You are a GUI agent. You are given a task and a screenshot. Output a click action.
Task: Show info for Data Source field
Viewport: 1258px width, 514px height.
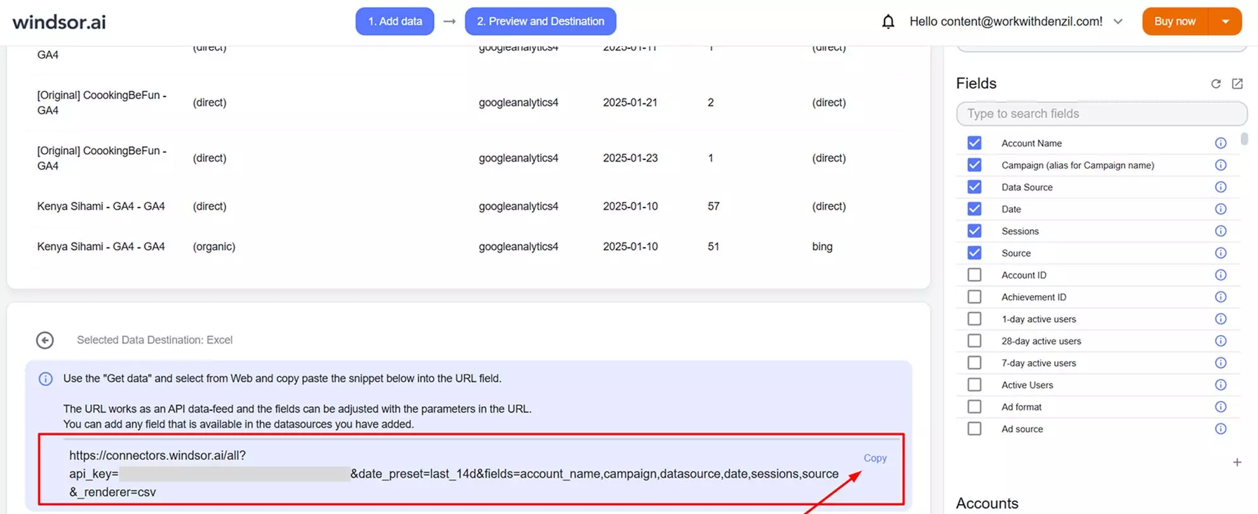pyautogui.click(x=1221, y=187)
